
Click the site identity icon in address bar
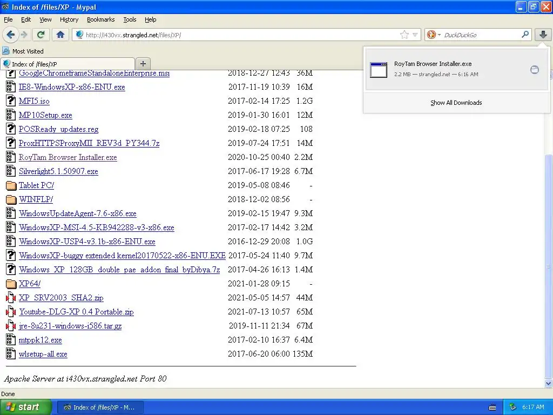[80, 35]
